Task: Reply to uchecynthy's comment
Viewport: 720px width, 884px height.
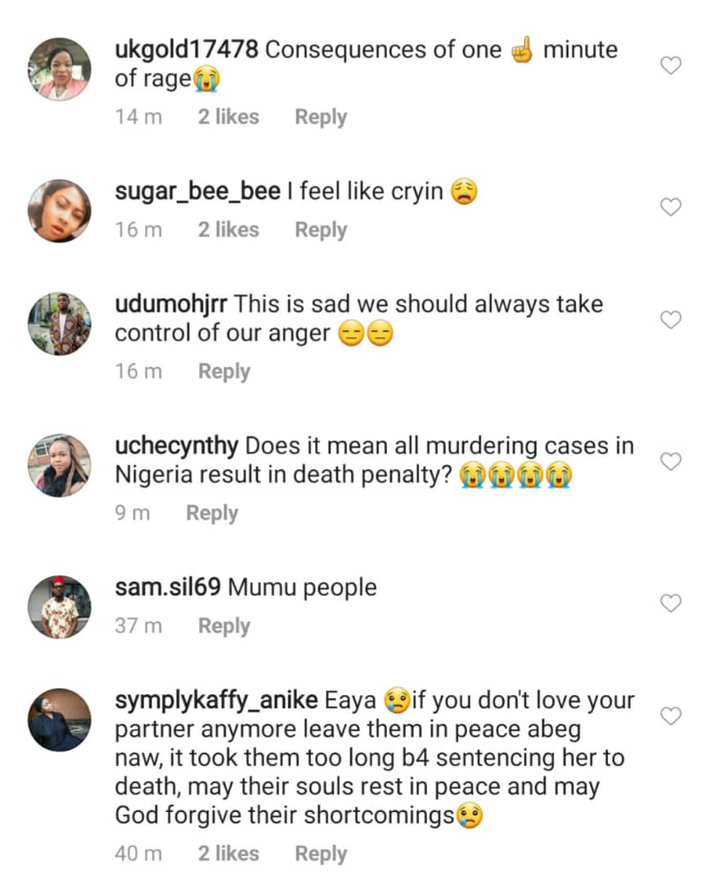Action: (x=213, y=513)
